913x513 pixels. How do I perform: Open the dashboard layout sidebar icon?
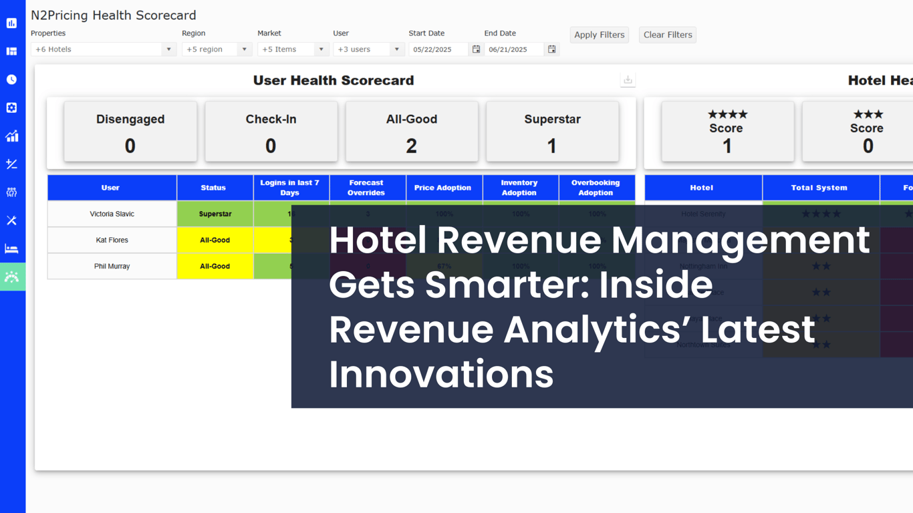[x=12, y=51]
